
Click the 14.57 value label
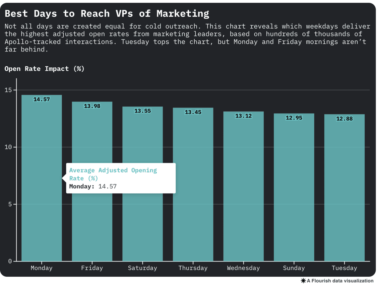click(x=41, y=99)
